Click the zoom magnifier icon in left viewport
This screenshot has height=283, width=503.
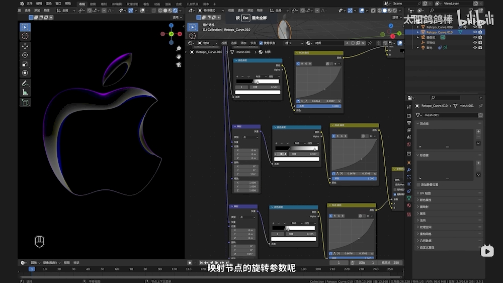tap(179, 48)
